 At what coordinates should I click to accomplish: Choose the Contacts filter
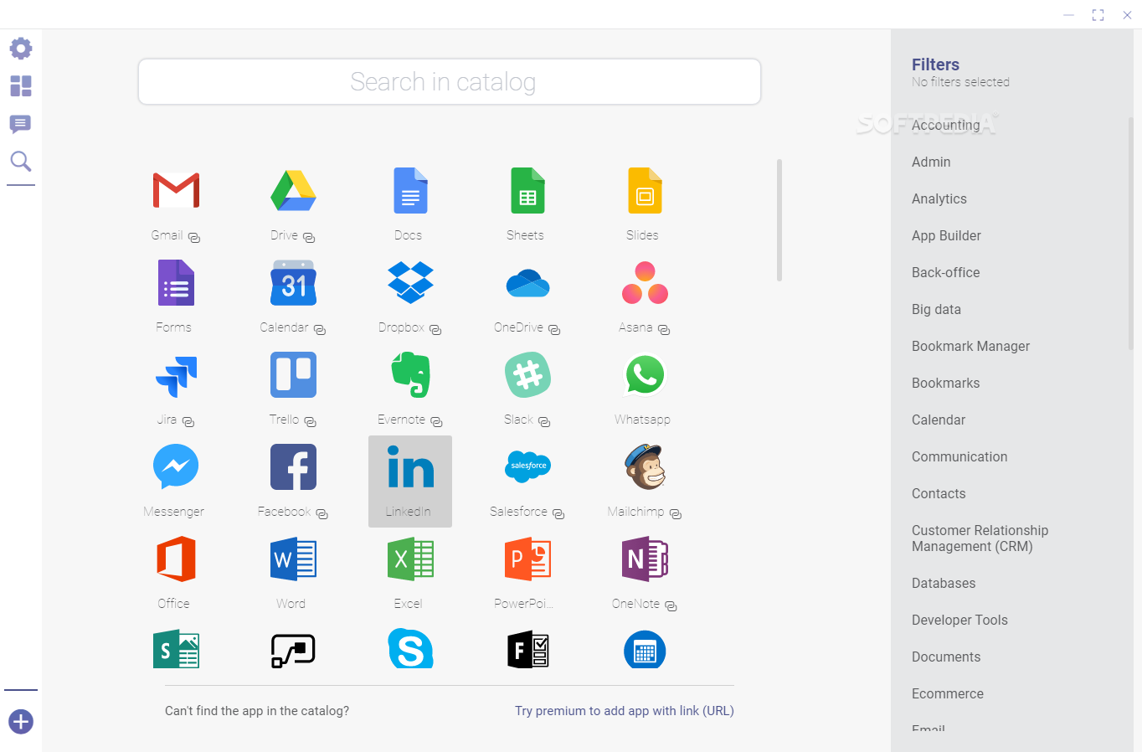(939, 493)
